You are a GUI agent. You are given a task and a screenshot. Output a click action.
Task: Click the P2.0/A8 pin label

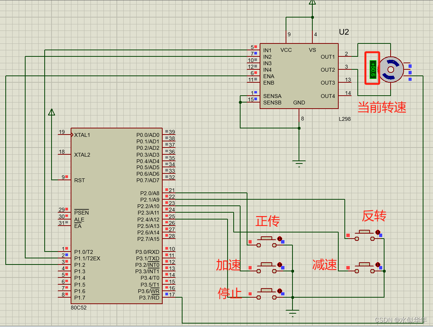point(150,193)
